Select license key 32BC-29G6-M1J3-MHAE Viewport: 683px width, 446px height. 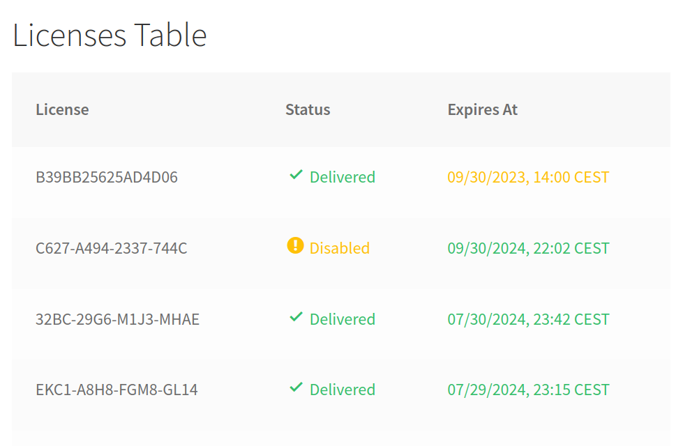[117, 319]
